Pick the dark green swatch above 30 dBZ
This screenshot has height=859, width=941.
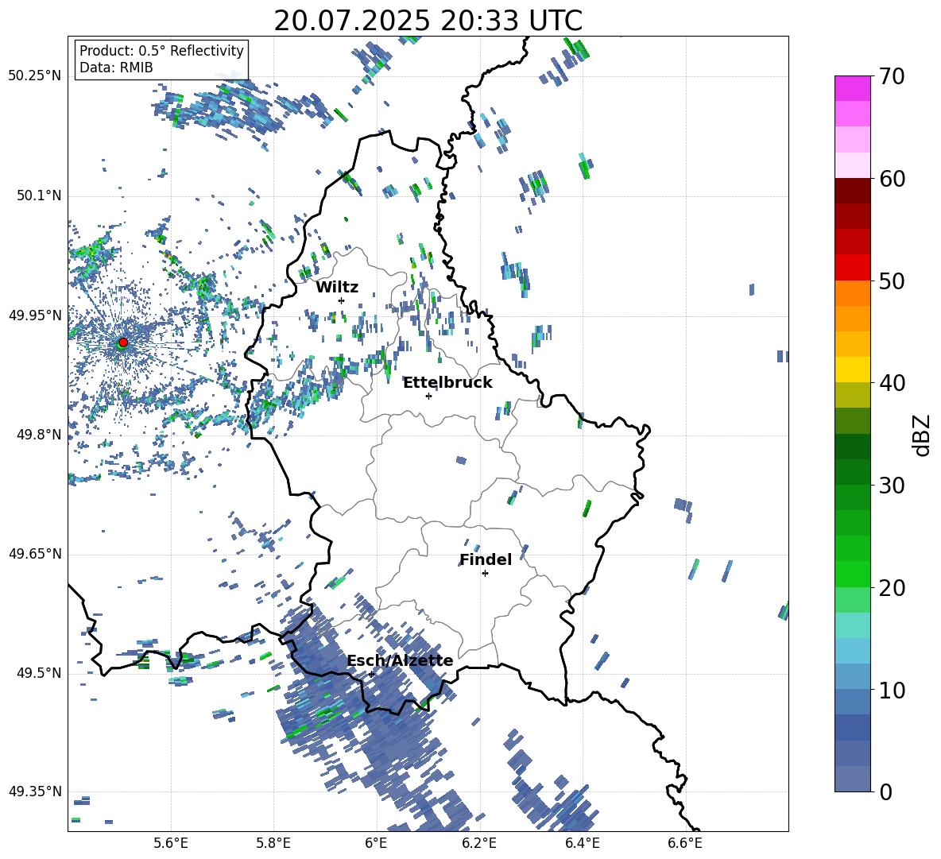852,472
